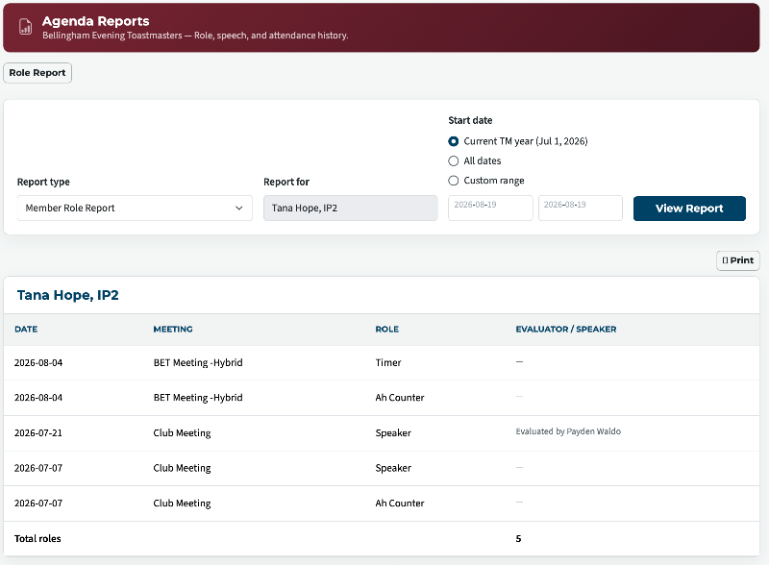
Task: Click the second custom range date field
Action: [581, 208]
